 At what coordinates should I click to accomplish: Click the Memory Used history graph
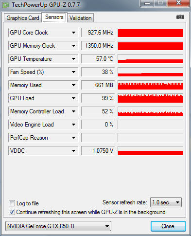[150, 85]
